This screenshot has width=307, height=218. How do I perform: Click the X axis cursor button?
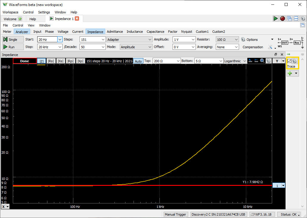4,206
